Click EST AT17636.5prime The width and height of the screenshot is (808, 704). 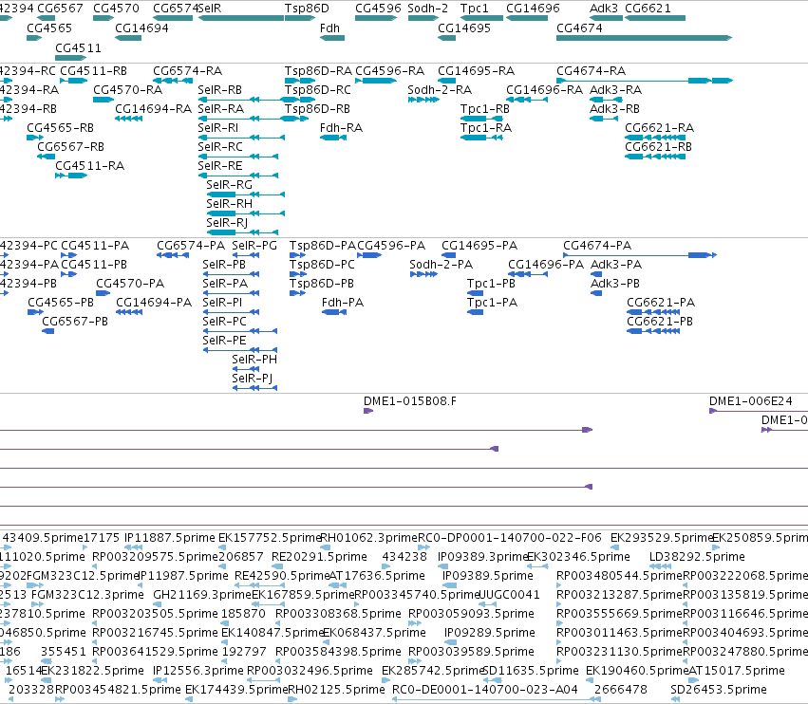[x=338, y=585]
